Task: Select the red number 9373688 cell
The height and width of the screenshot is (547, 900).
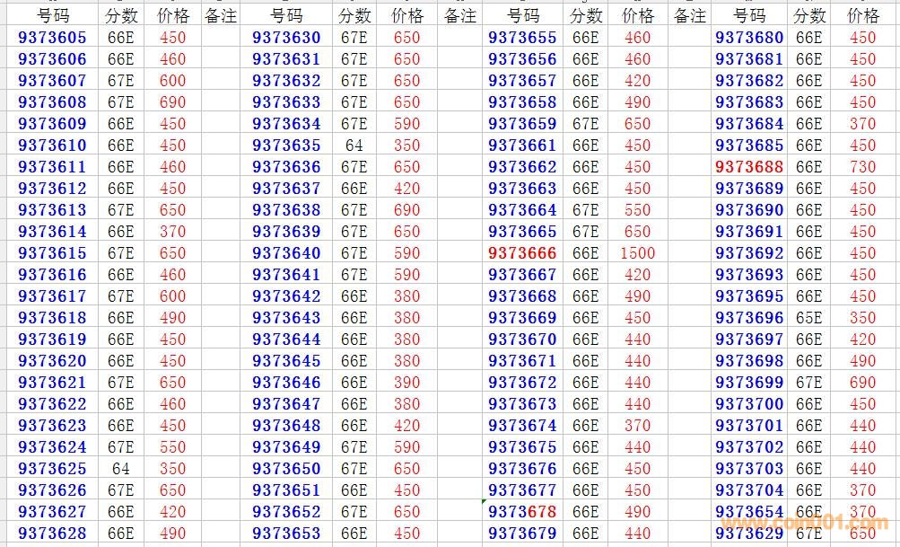Action: coord(749,167)
